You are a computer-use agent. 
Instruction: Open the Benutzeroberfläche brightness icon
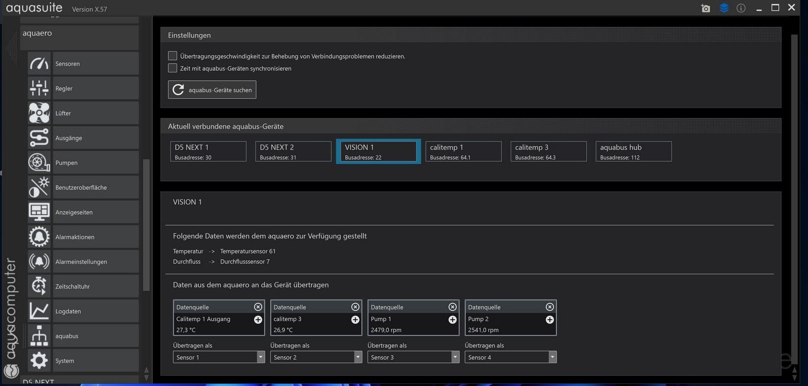click(x=39, y=187)
